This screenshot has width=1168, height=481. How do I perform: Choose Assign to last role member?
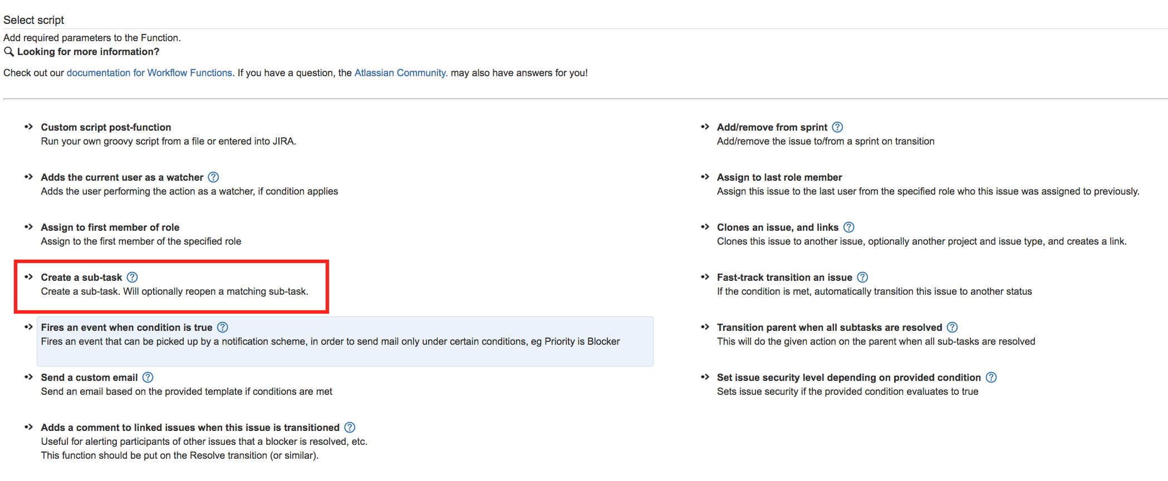point(779,177)
